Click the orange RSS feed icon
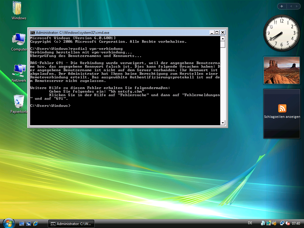304x228 pixels. [x=282, y=108]
